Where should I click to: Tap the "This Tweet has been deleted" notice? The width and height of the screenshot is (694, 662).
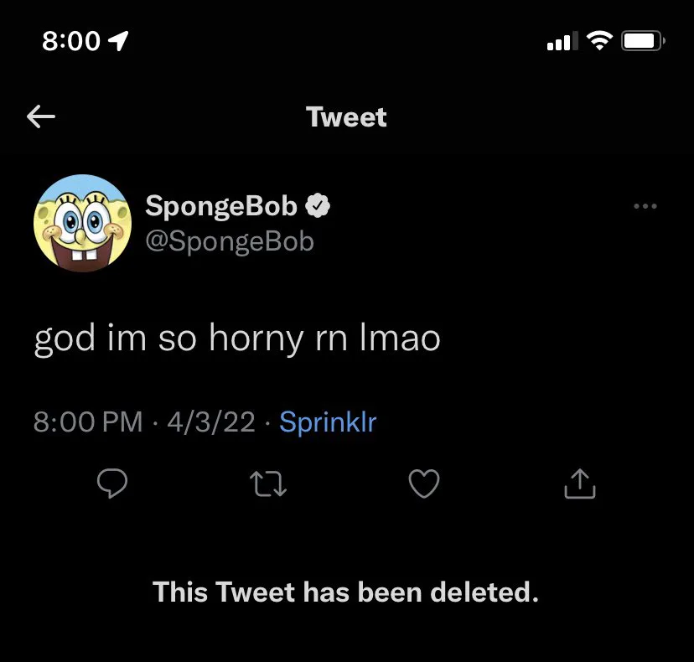pyautogui.click(x=346, y=592)
